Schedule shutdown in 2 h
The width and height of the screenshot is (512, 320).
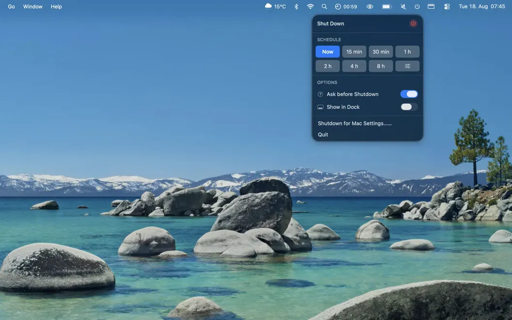[x=327, y=66]
